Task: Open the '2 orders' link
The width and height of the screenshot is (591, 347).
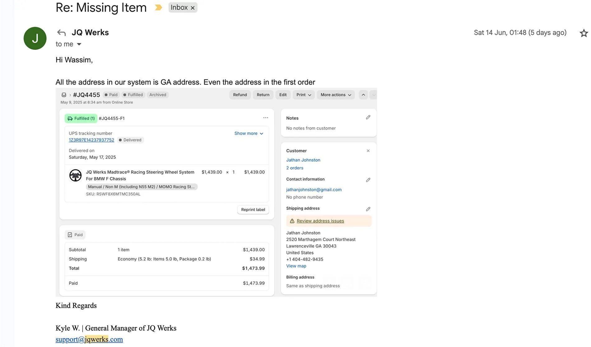Action: pyautogui.click(x=295, y=168)
